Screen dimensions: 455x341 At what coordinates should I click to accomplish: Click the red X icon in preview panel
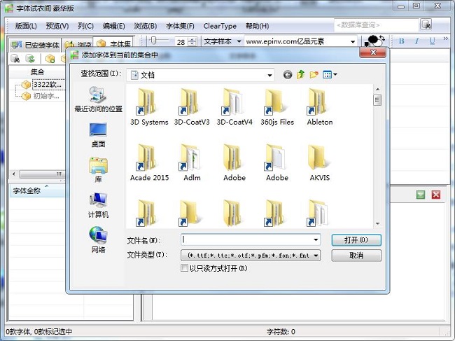pyautogui.click(x=436, y=195)
